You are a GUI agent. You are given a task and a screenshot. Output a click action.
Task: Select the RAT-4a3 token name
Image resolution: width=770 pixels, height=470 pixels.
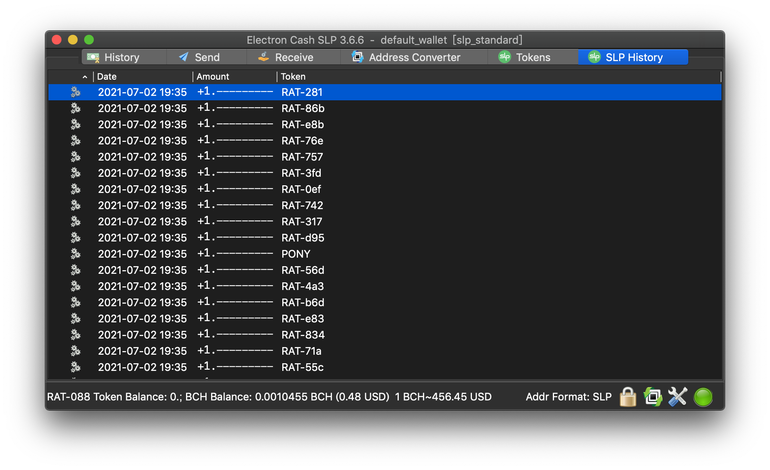click(x=302, y=286)
